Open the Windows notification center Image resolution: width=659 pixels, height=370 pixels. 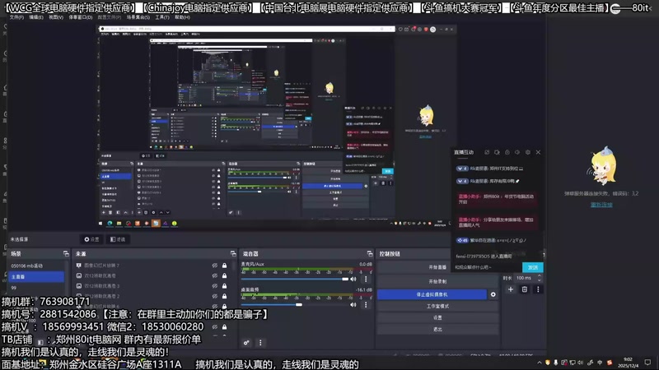pos(647,363)
